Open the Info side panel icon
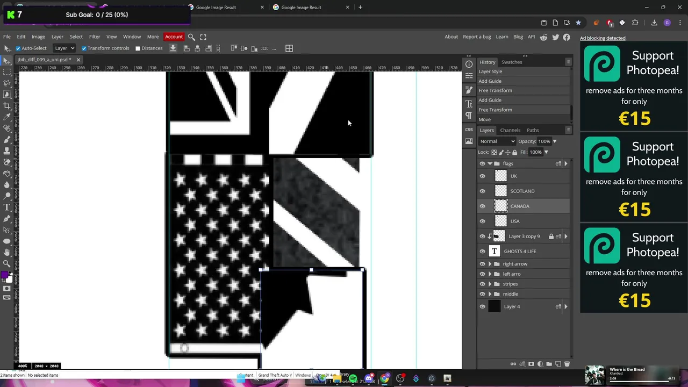Screen dimensions: 688x387 tap(469, 64)
